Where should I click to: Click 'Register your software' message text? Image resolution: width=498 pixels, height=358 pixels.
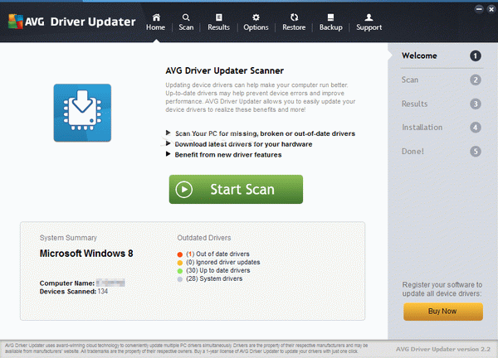point(442,289)
